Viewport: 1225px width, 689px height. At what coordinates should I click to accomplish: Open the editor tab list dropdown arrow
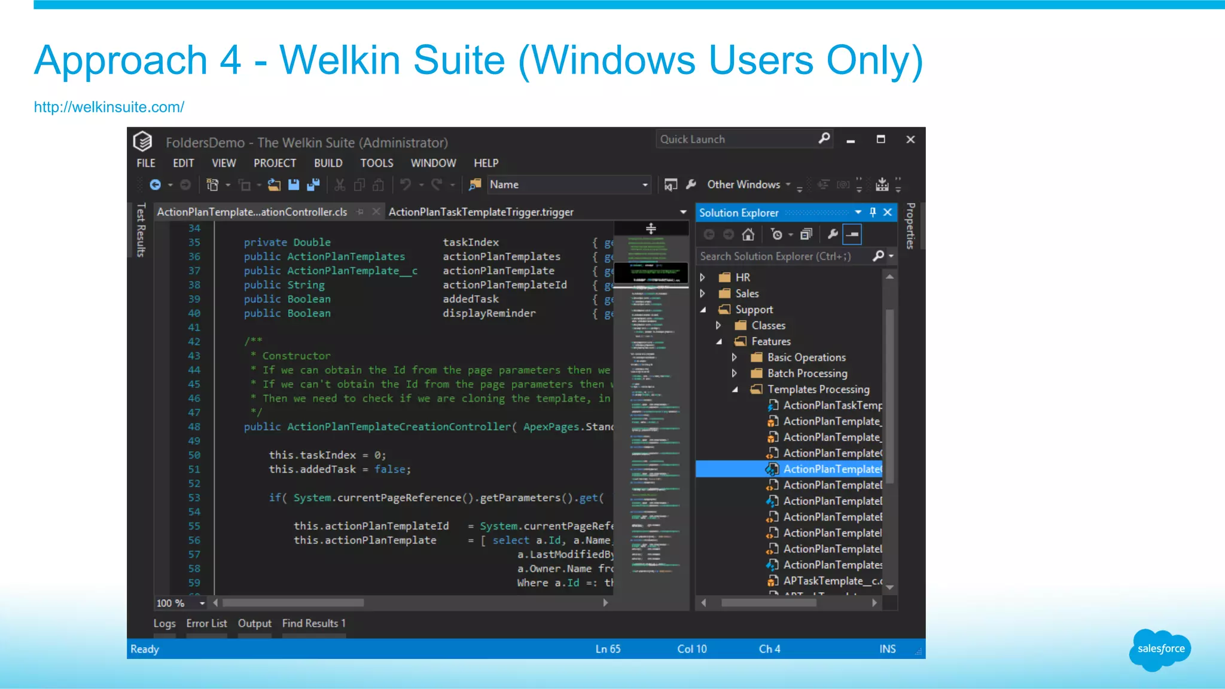click(683, 212)
